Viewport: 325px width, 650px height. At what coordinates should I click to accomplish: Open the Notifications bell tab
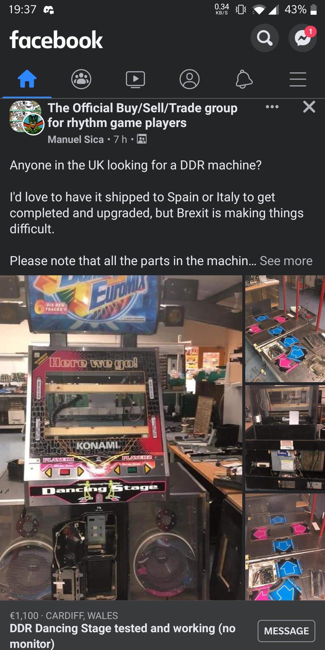244,79
